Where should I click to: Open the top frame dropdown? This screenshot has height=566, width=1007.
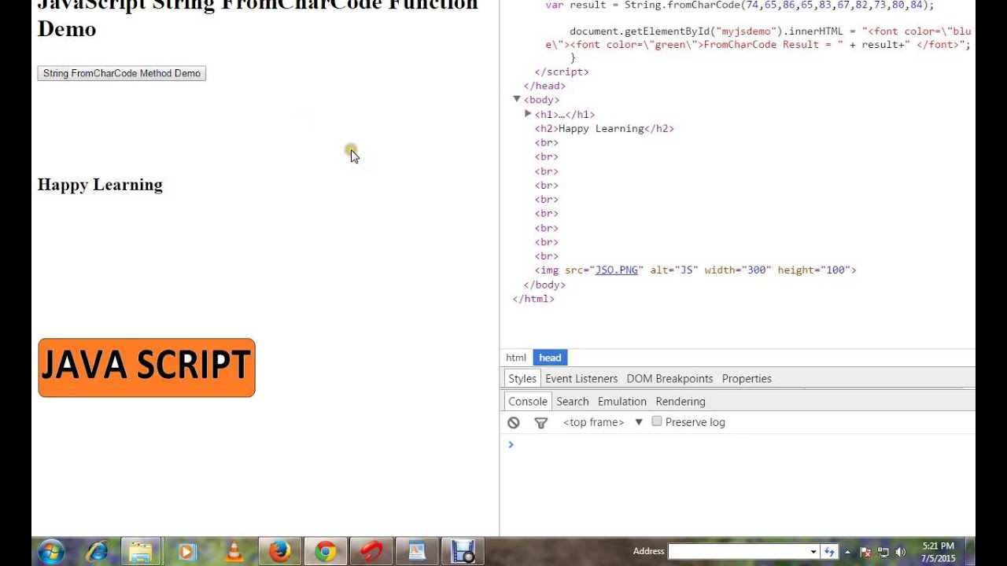pyautogui.click(x=603, y=422)
